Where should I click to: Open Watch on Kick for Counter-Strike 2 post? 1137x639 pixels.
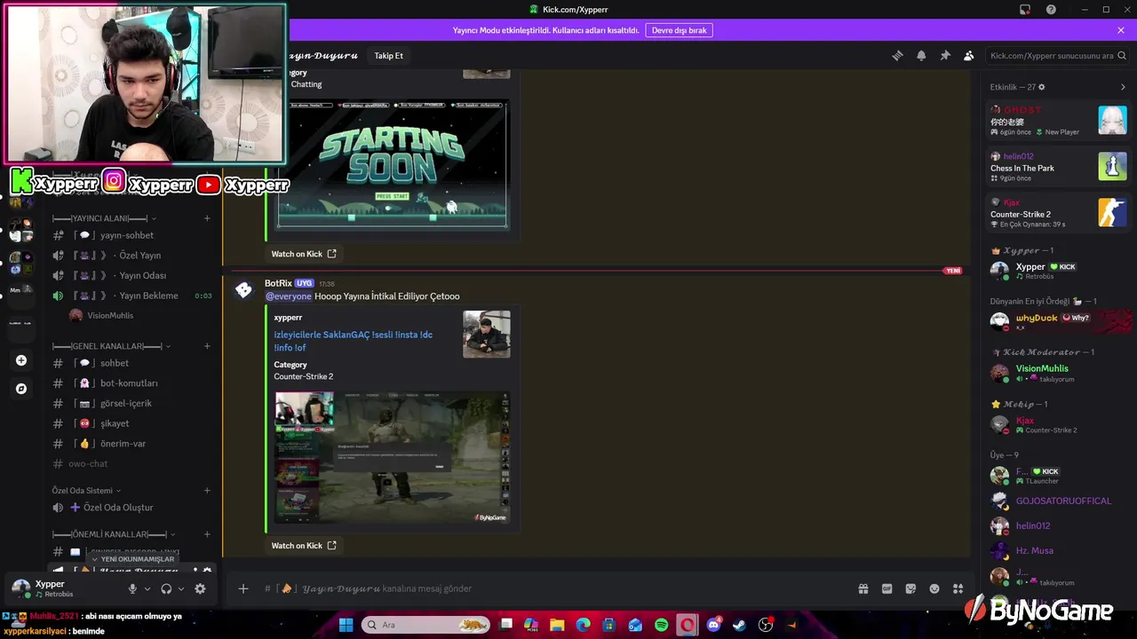304,546
